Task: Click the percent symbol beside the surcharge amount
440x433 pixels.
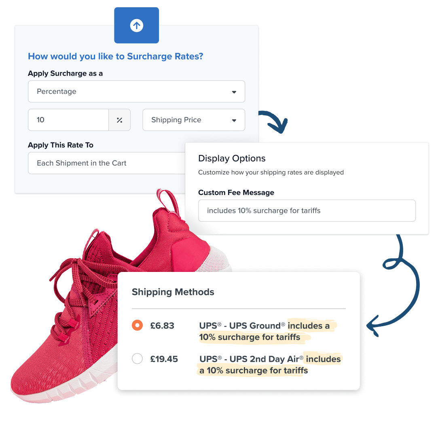Action: coord(119,120)
